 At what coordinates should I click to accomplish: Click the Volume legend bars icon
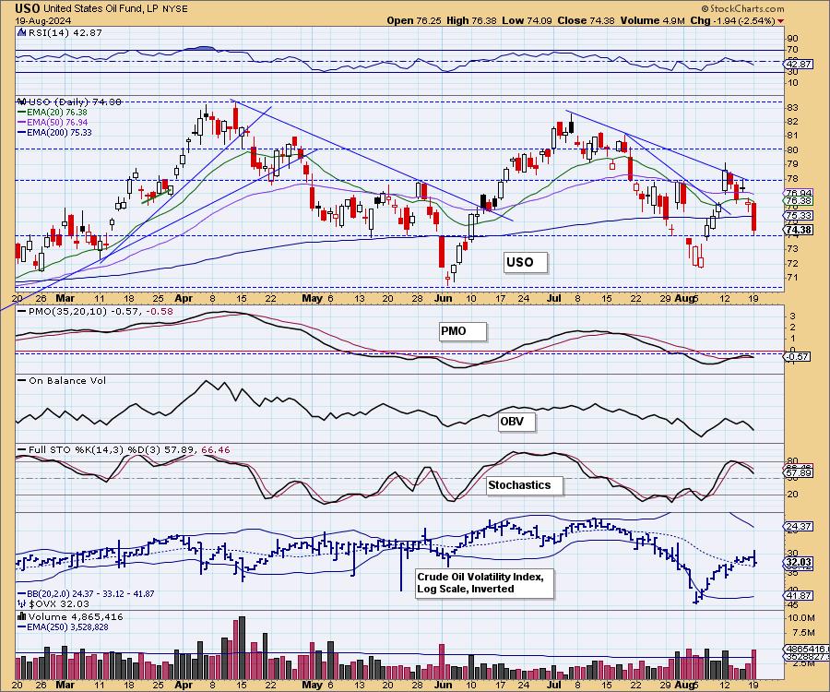[21, 616]
